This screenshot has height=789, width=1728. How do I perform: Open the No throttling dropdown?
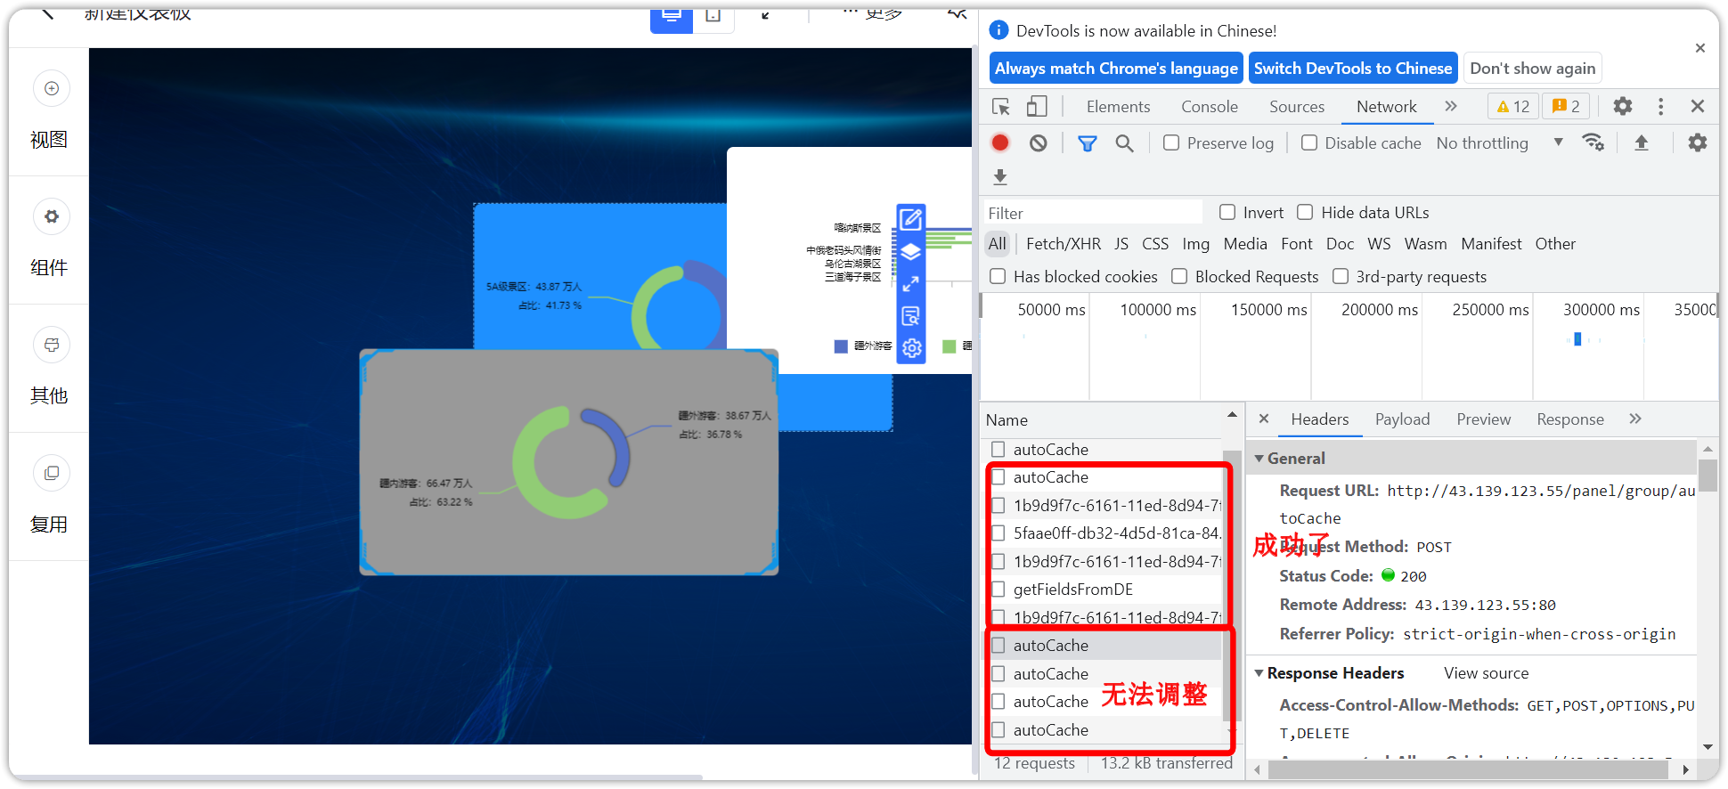tap(1500, 142)
